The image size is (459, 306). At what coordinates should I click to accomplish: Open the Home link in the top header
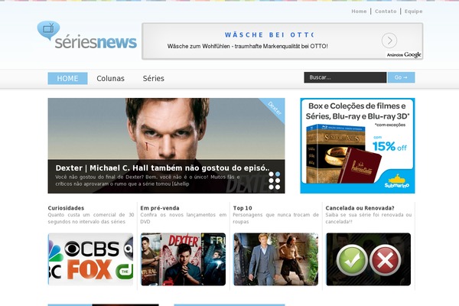point(359,11)
